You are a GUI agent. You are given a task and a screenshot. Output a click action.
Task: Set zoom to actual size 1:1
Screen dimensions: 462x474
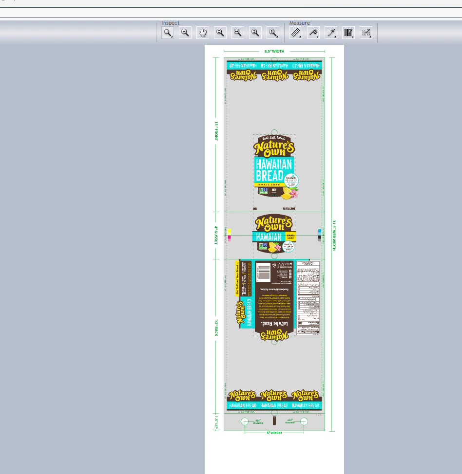coord(273,33)
